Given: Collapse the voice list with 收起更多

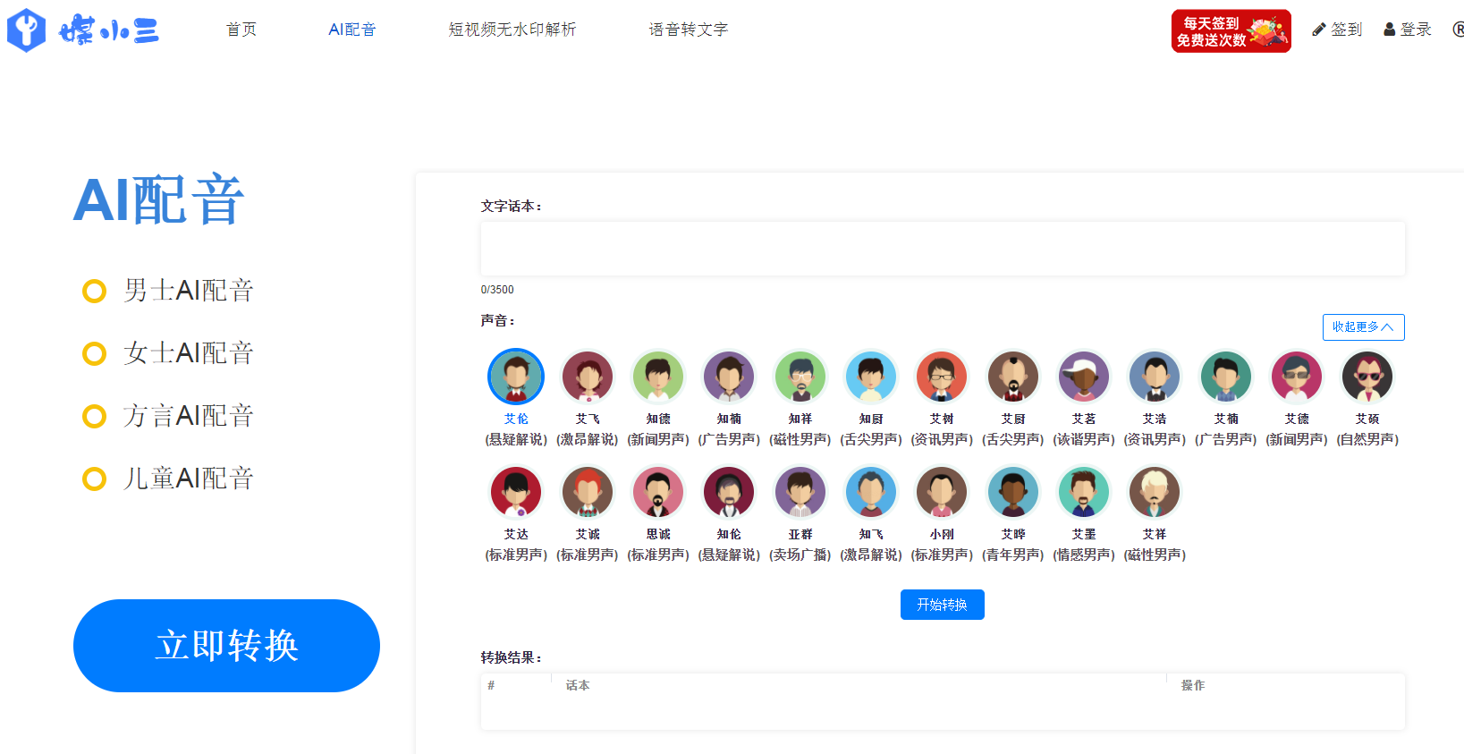Looking at the screenshot, I should pyautogui.click(x=1363, y=327).
